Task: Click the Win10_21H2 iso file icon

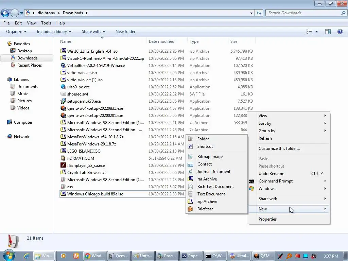Action: pos(63,51)
